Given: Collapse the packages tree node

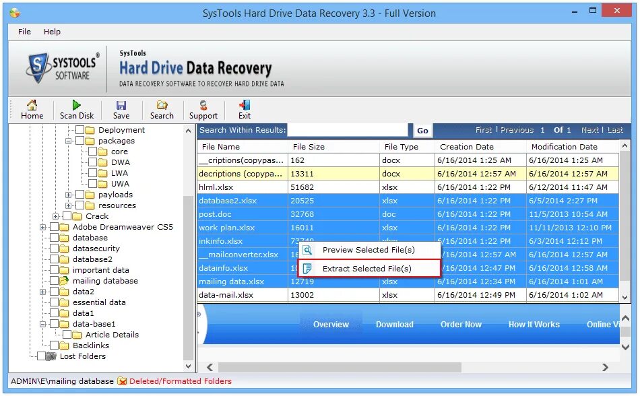Looking at the screenshot, I should pyautogui.click(x=68, y=141).
